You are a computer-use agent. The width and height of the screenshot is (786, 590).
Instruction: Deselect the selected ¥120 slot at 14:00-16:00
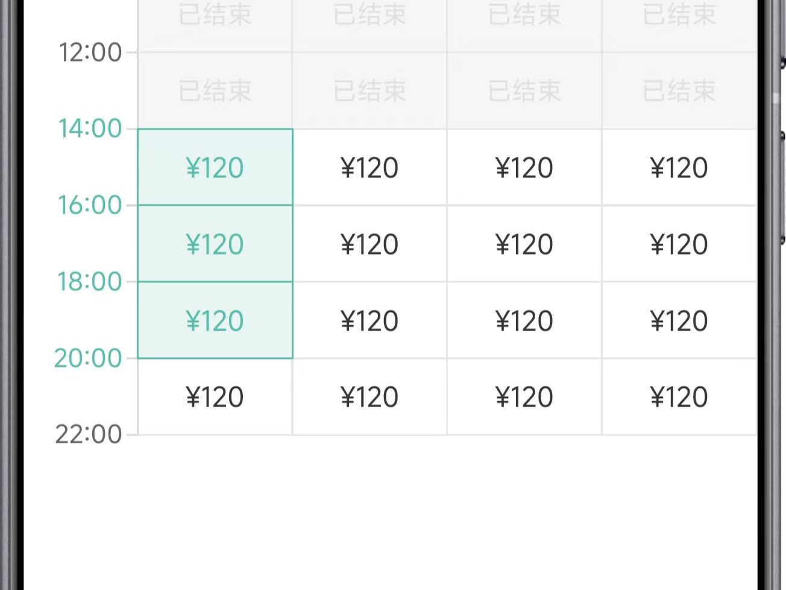point(215,167)
